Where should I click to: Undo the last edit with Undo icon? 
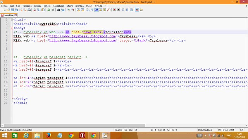(48, 10)
